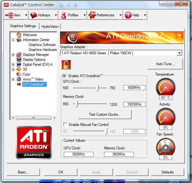192x183 pixels.
Task: Click the 1003MHz memory clock field
Action: coord(134,104)
